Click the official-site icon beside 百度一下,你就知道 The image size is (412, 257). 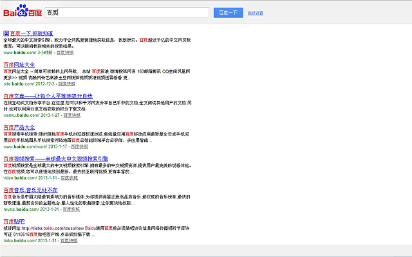6,33
